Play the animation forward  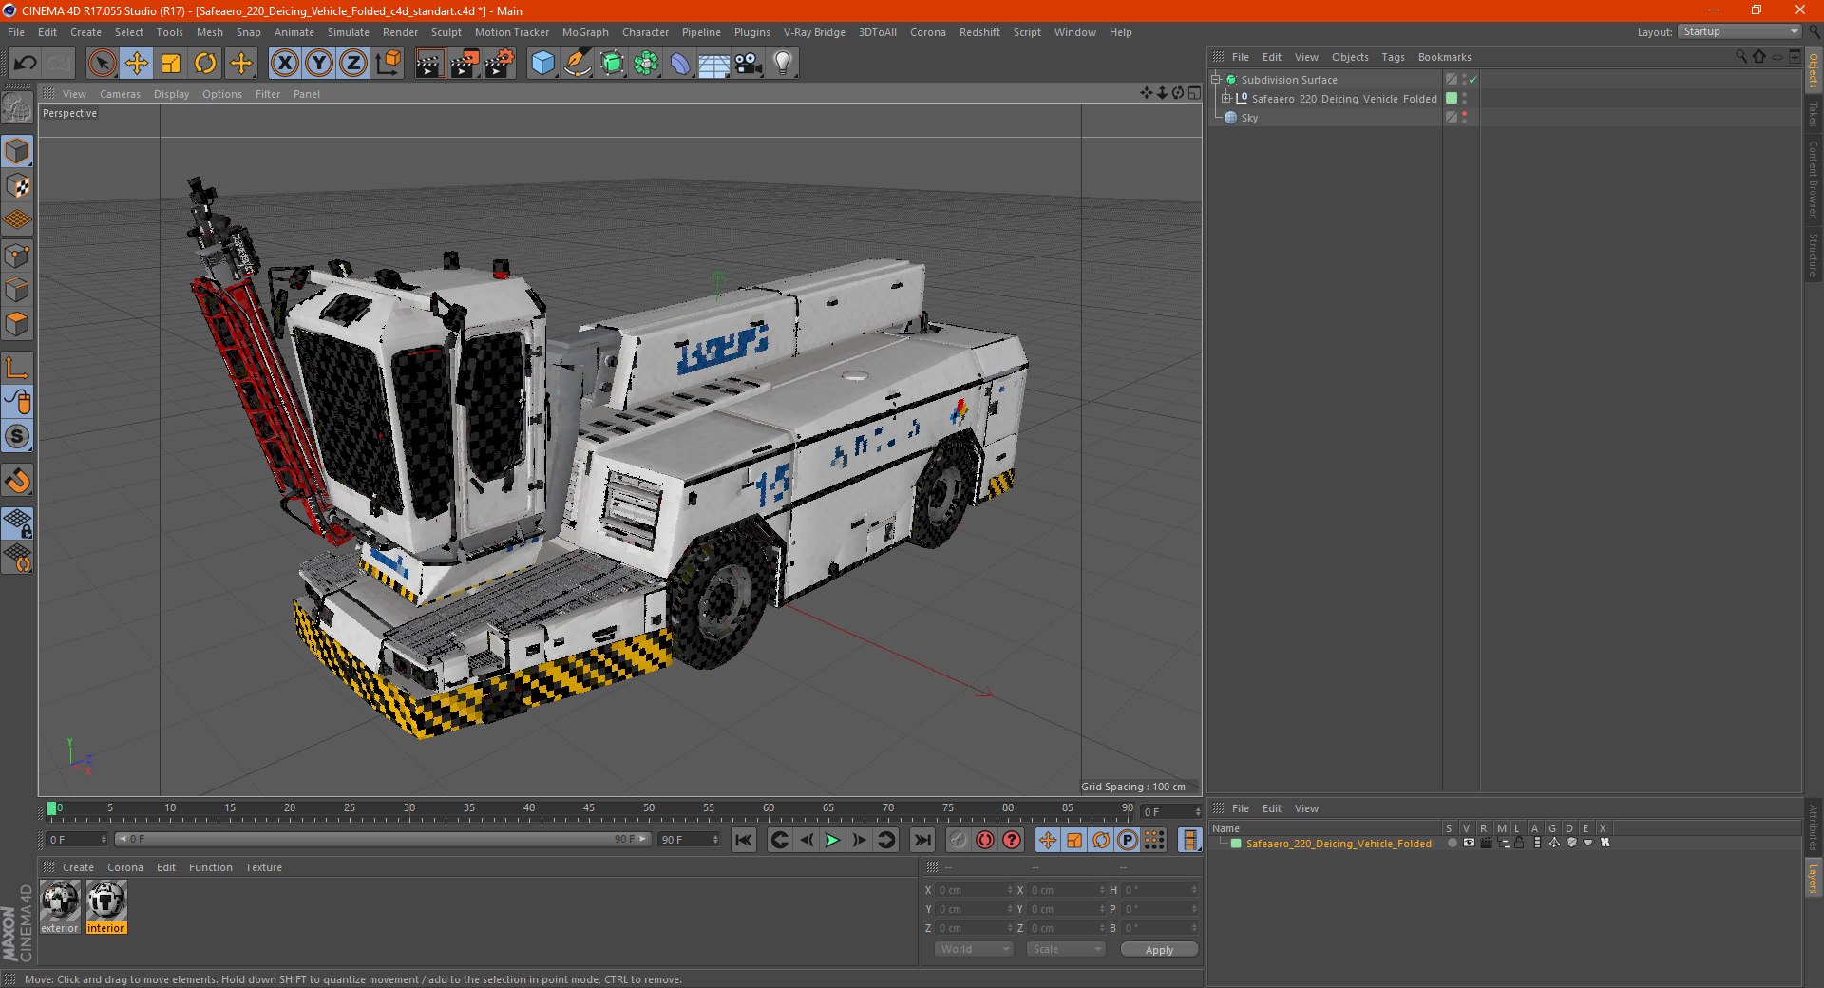(x=832, y=840)
